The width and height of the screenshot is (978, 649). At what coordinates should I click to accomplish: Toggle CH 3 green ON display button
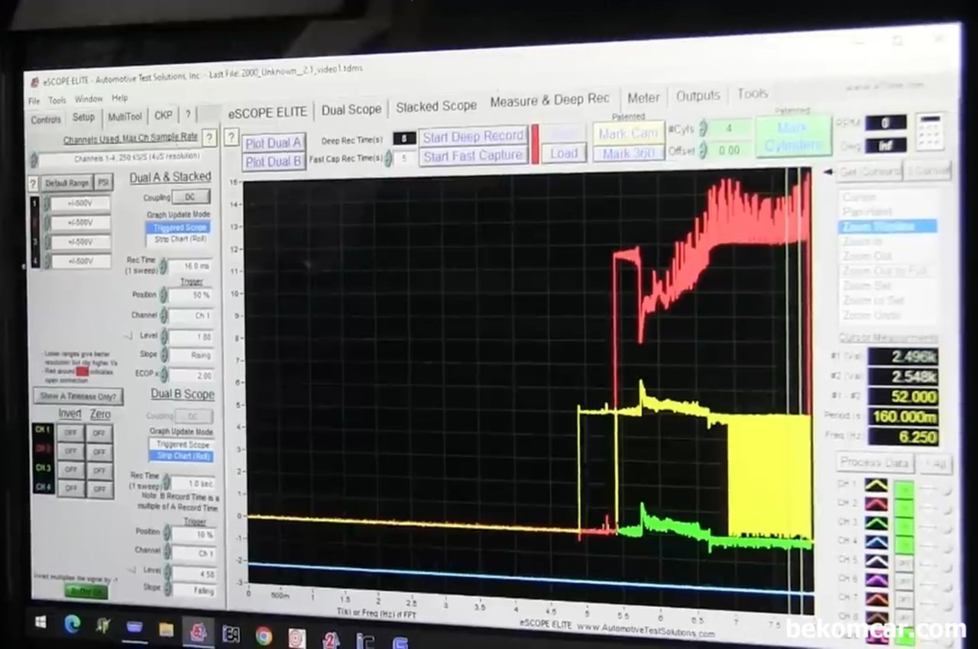pos(904,526)
